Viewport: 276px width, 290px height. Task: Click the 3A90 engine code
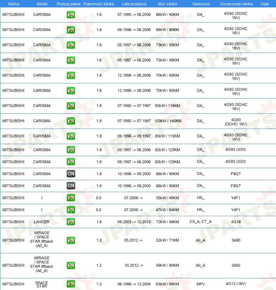coord(236,241)
